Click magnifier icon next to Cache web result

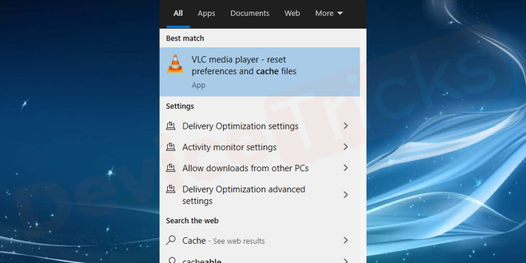[x=171, y=240]
